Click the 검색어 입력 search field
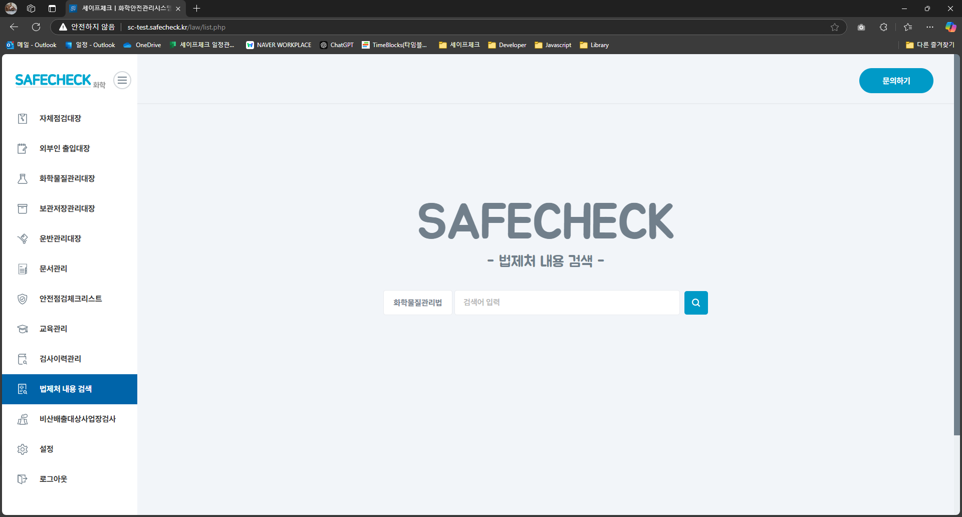The height and width of the screenshot is (517, 962). point(567,303)
